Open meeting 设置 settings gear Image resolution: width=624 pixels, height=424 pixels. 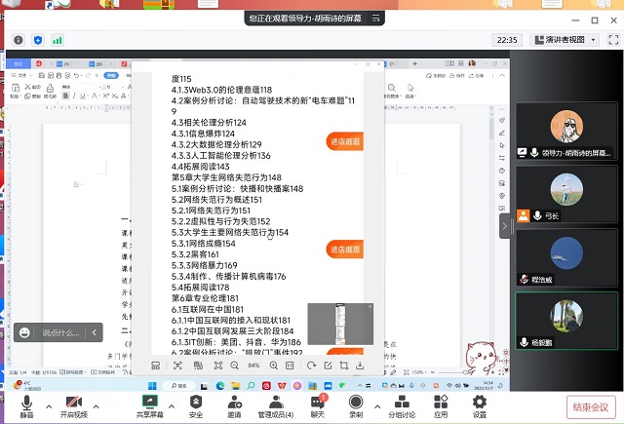click(479, 406)
